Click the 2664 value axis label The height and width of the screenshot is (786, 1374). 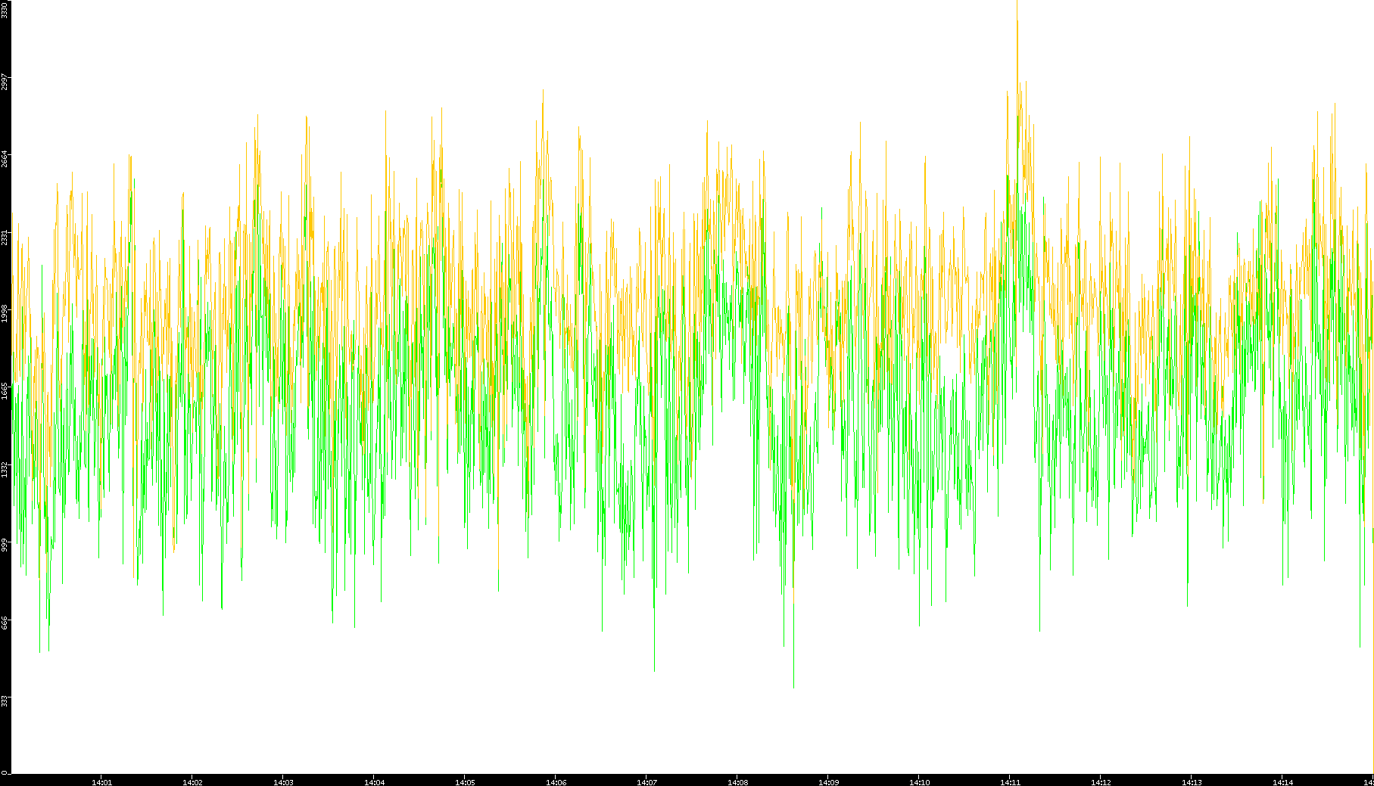5,159
